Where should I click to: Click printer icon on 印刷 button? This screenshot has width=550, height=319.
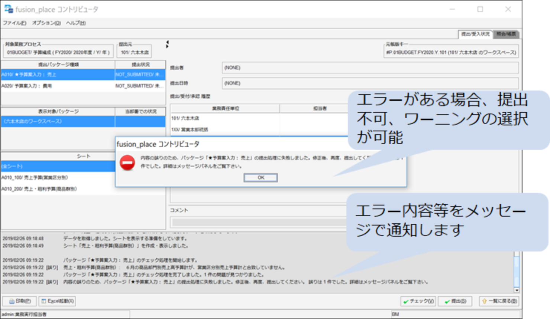pyautogui.click(x=12, y=301)
